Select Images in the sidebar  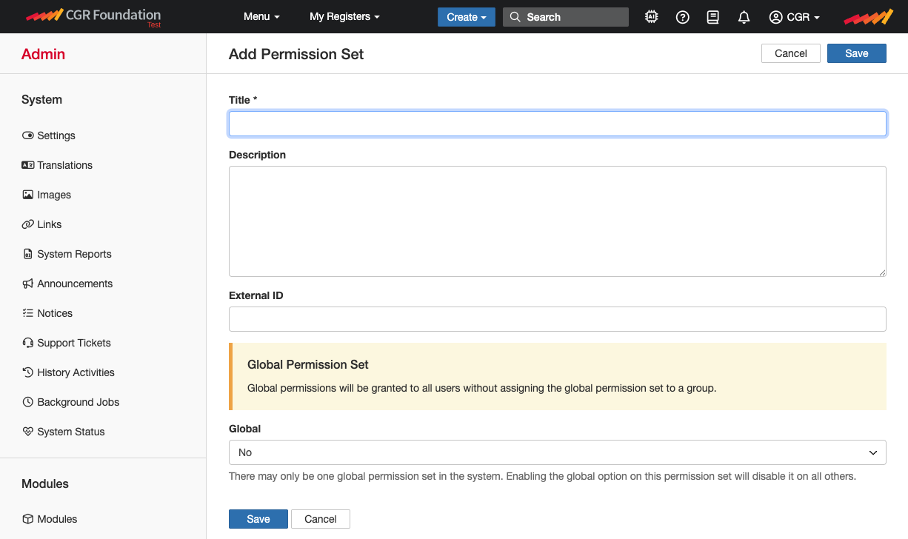tap(53, 195)
